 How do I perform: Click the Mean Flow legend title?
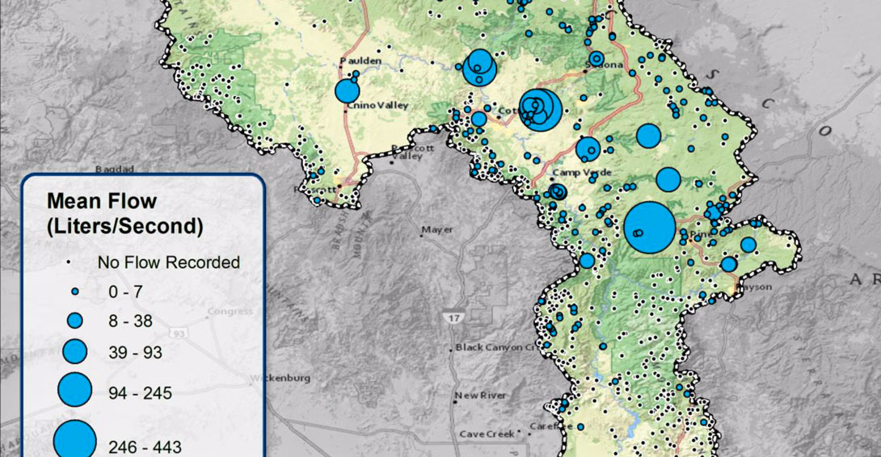124,213
